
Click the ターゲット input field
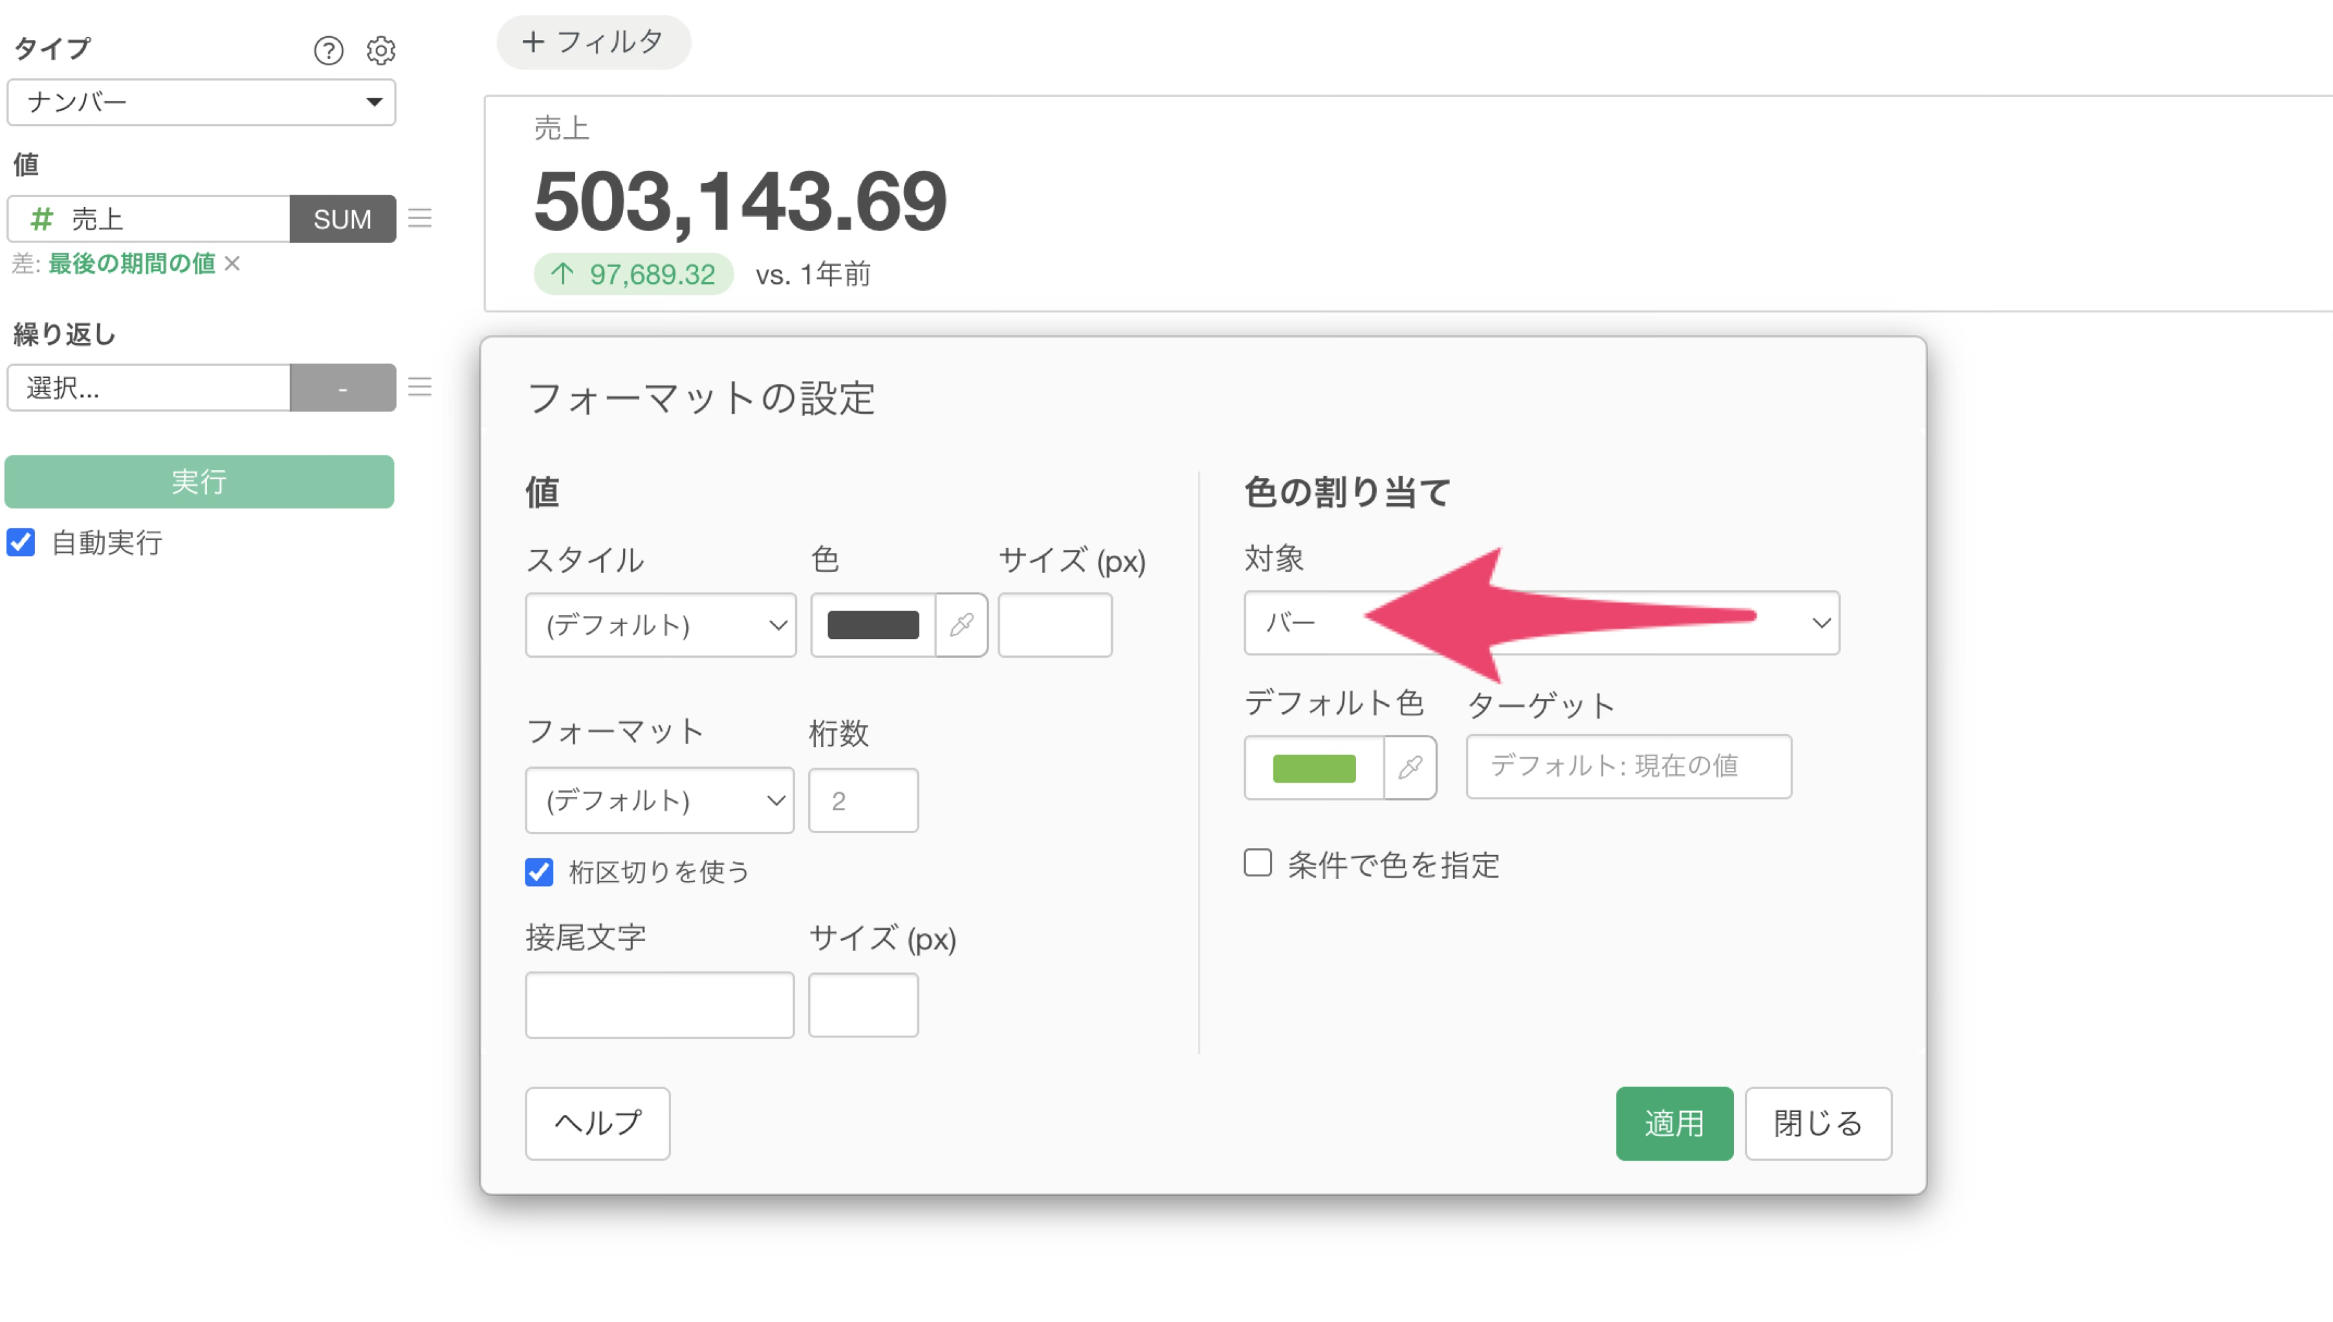click(x=1628, y=766)
